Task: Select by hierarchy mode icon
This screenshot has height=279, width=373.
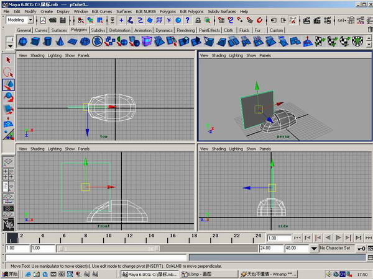Action: pyautogui.click(x=81, y=20)
